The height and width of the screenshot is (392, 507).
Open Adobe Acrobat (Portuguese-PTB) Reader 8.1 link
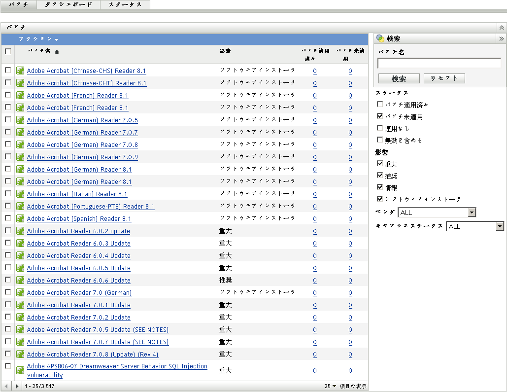pyautogui.click(x=91, y=206)
